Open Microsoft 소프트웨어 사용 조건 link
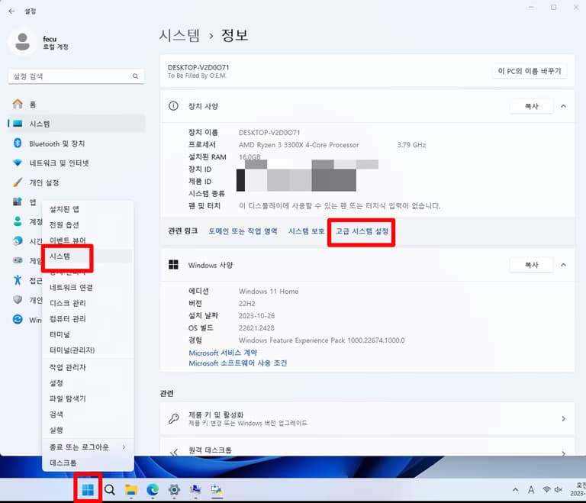The image size is (586, 503). (x=238, y=363)
